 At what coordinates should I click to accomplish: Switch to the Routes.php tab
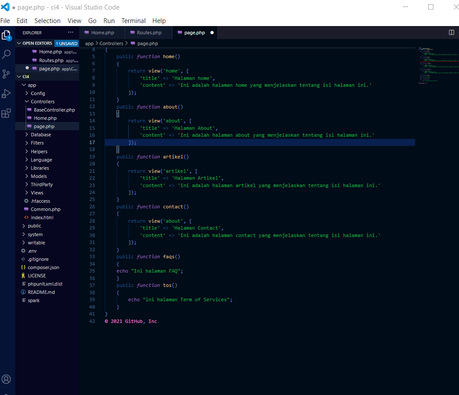pos(148,32)
